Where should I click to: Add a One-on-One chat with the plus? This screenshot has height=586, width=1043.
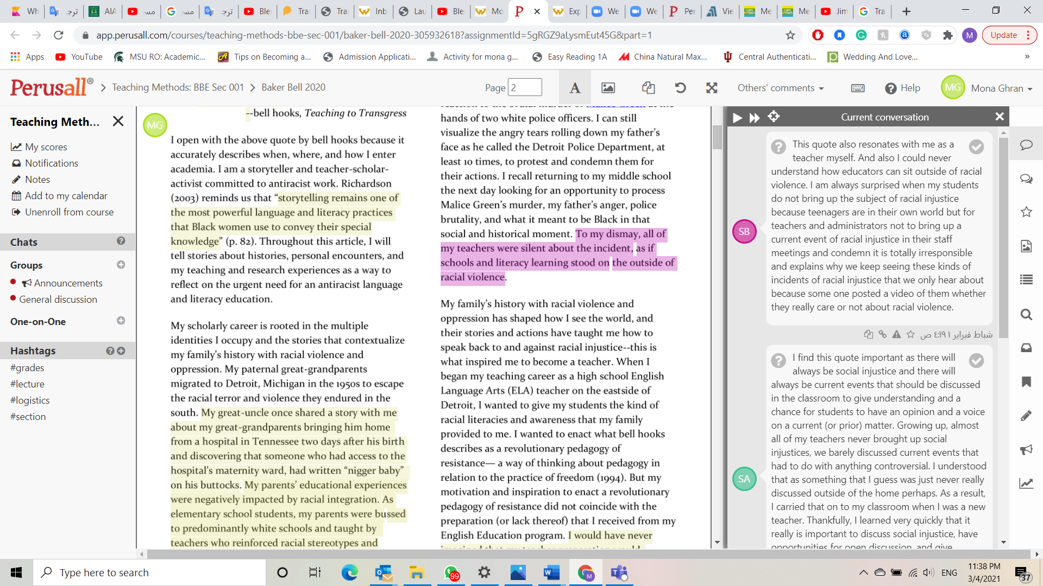coord(121,321)
